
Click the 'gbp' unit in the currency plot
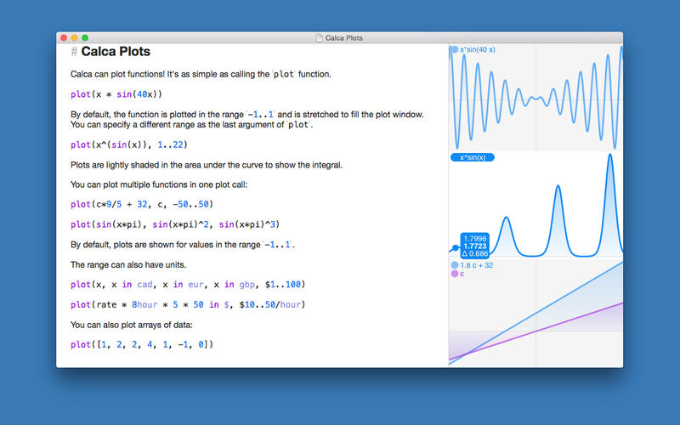pyautogui.click(x=246, y=285)
